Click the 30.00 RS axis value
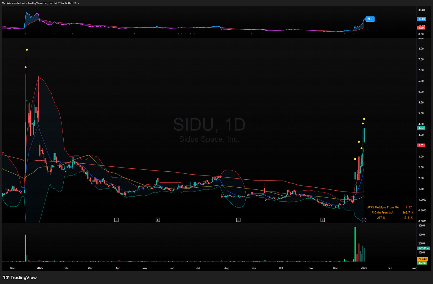Screen dimensions: 433x284 pyautogui.click(x=422, y=10)
